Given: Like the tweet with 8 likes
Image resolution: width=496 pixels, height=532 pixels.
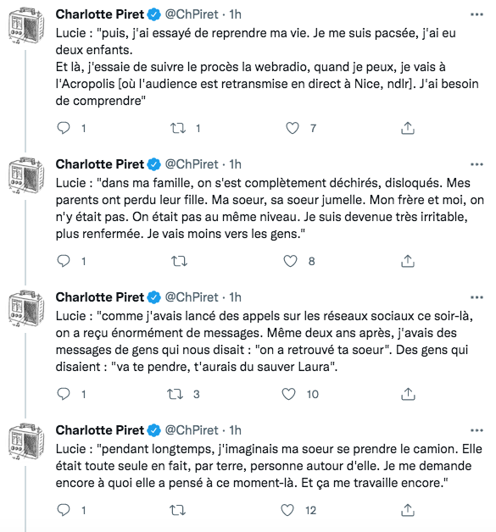Looking at the screenshot, I should [290, 261].
